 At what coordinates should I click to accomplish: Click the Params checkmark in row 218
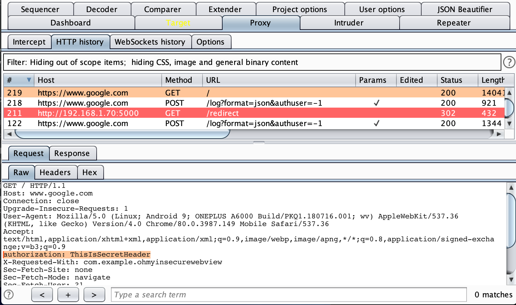click(376, 103)
